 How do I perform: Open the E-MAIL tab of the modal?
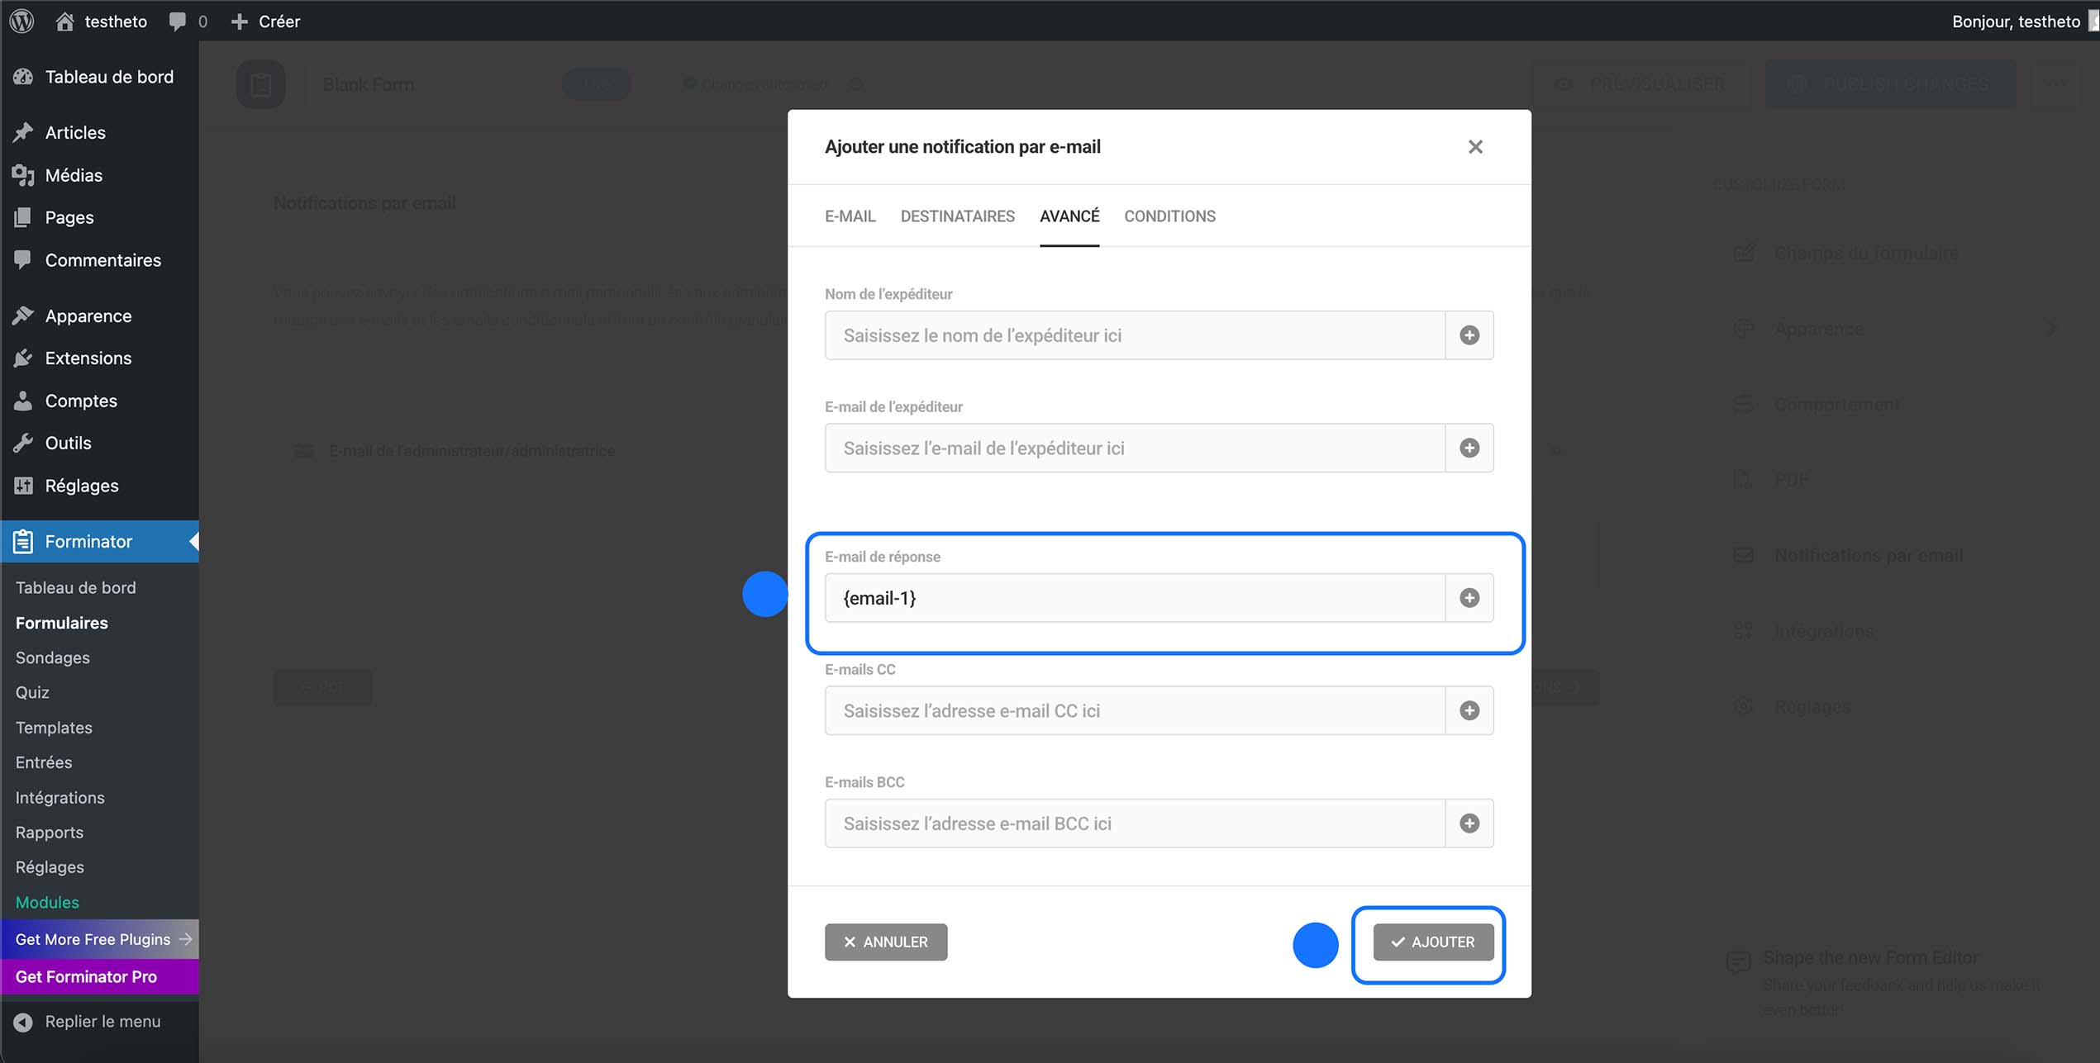[x=850, y=216]
